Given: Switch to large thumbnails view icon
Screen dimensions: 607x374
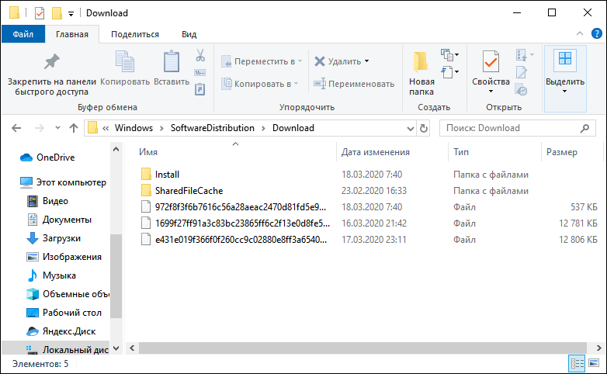Looking at the screenshot, I should pos(594,364).
